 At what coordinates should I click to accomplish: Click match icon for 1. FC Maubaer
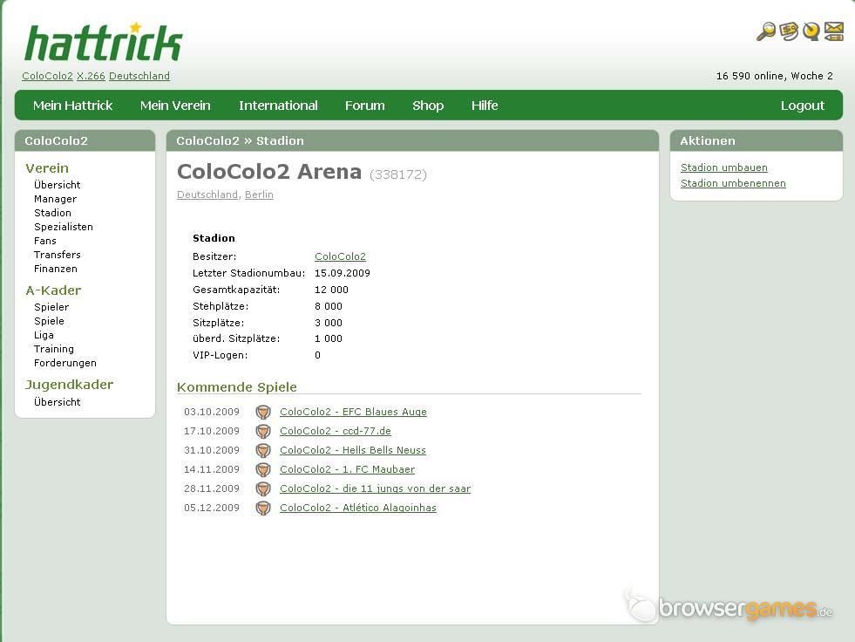(263, 469)
